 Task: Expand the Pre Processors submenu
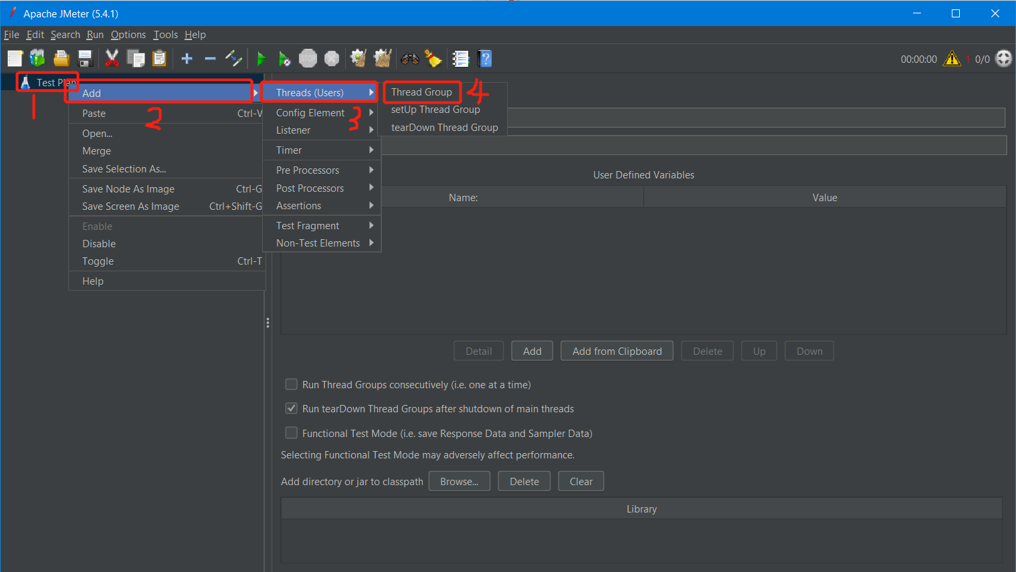click(322, 170)
